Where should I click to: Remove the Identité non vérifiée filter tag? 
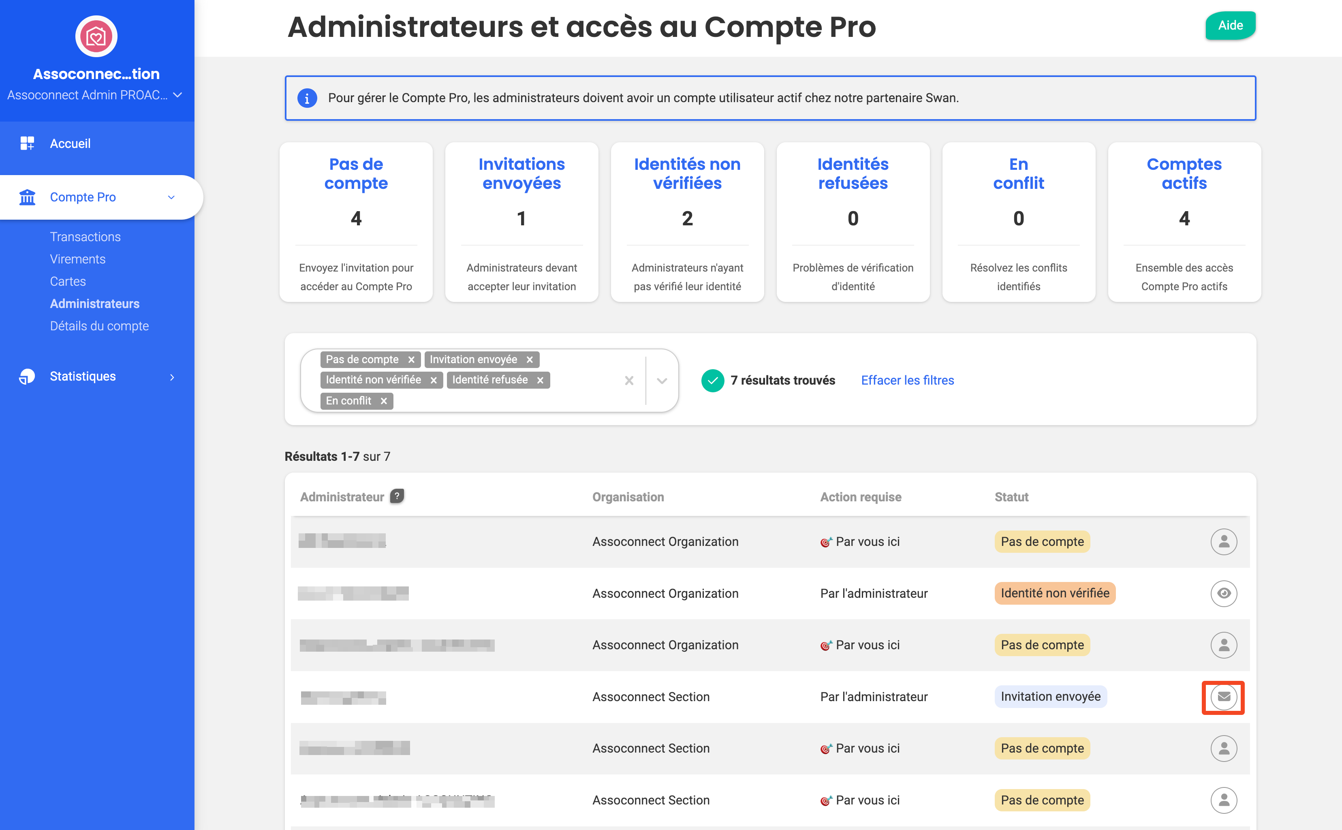(x=434, y=380)
